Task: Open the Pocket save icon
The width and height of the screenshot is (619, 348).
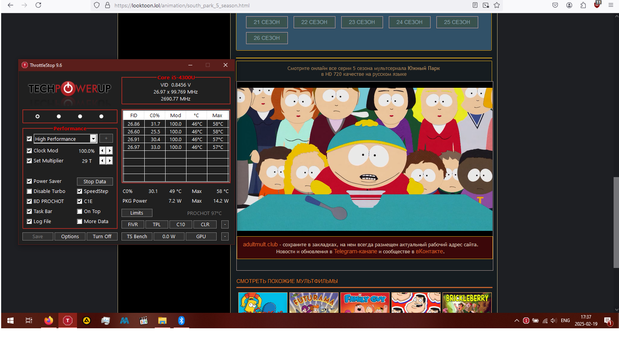Action: tap(555, 5)
